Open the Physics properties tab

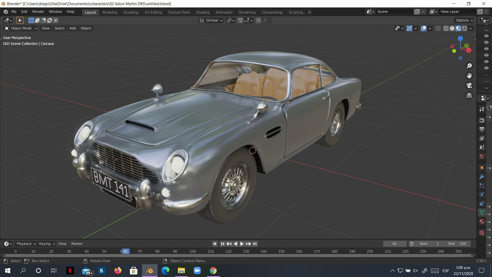point(482,194)
